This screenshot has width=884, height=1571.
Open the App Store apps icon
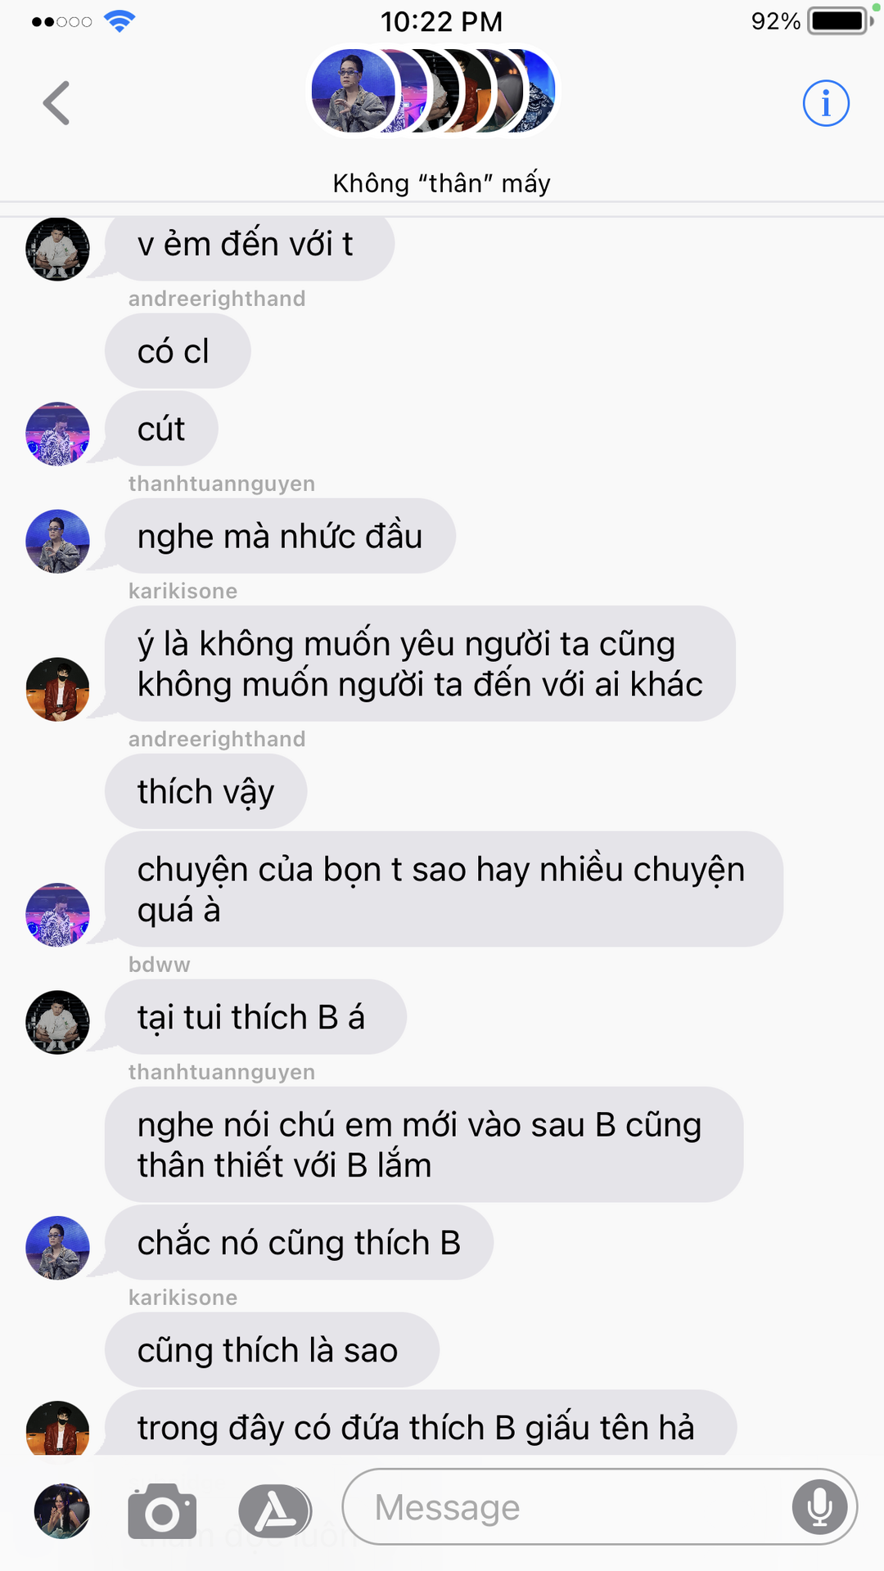pos(275,1510)
